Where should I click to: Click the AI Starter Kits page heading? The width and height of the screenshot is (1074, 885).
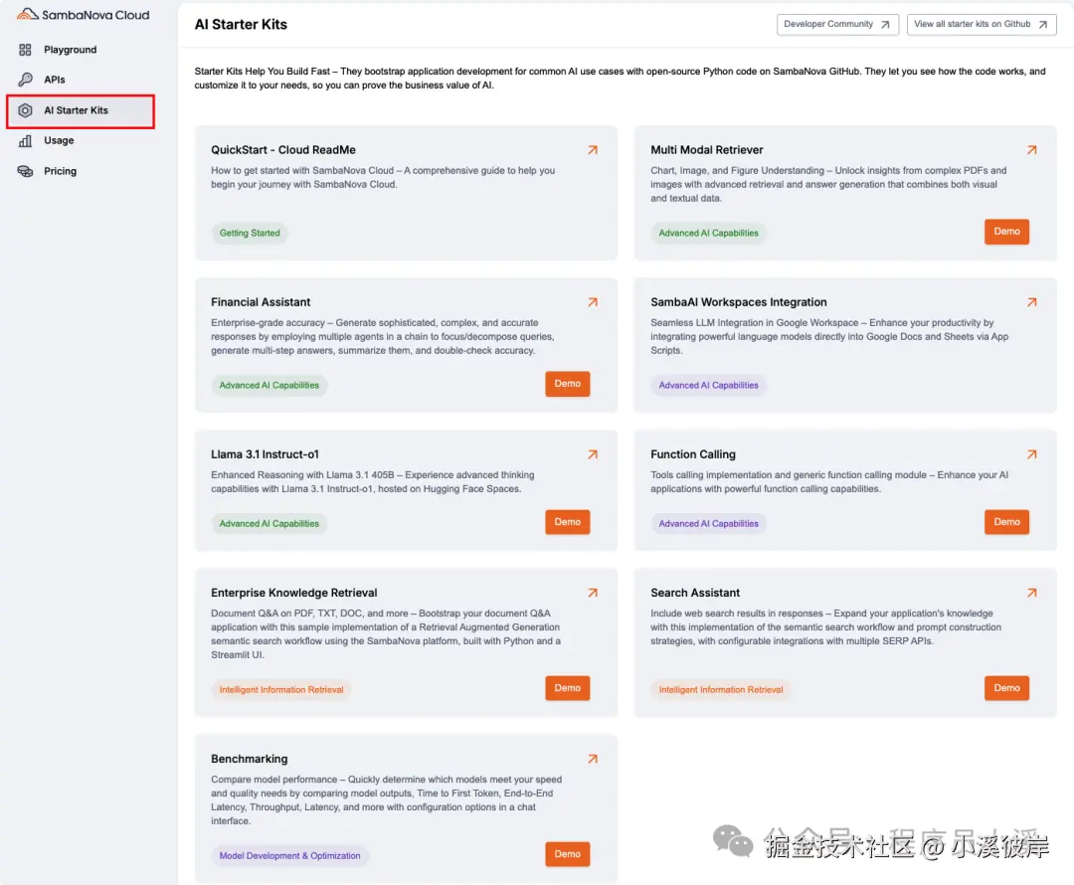(241, 24)
